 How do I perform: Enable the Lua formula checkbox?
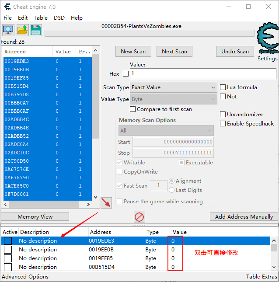coord(223,87)
